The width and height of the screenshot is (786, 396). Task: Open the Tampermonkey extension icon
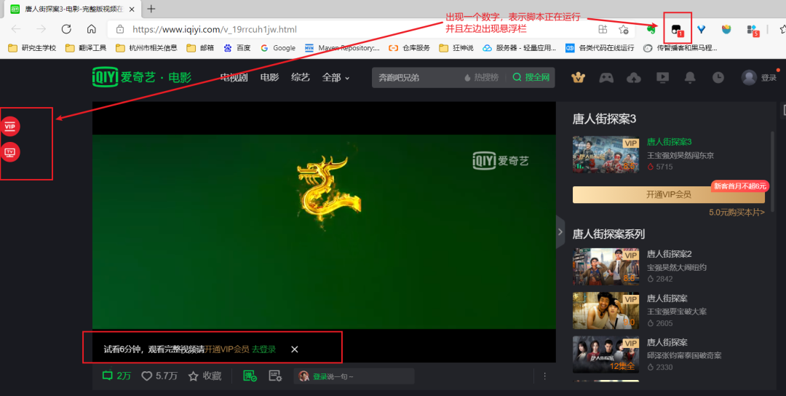click(x=677, y=30)
